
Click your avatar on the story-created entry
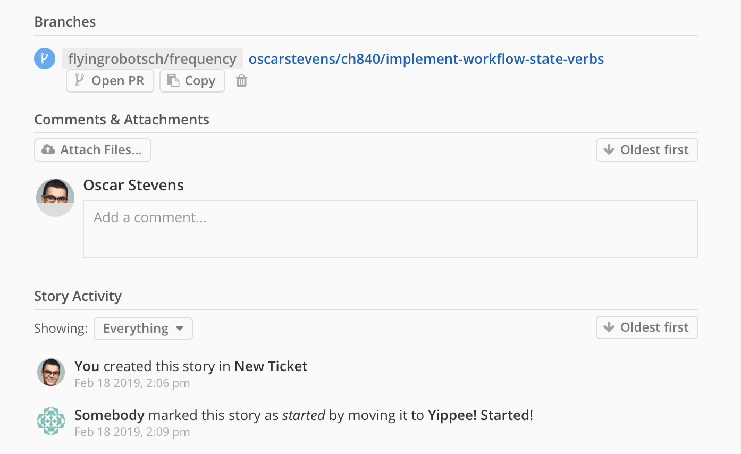click(x=51, y=372)
